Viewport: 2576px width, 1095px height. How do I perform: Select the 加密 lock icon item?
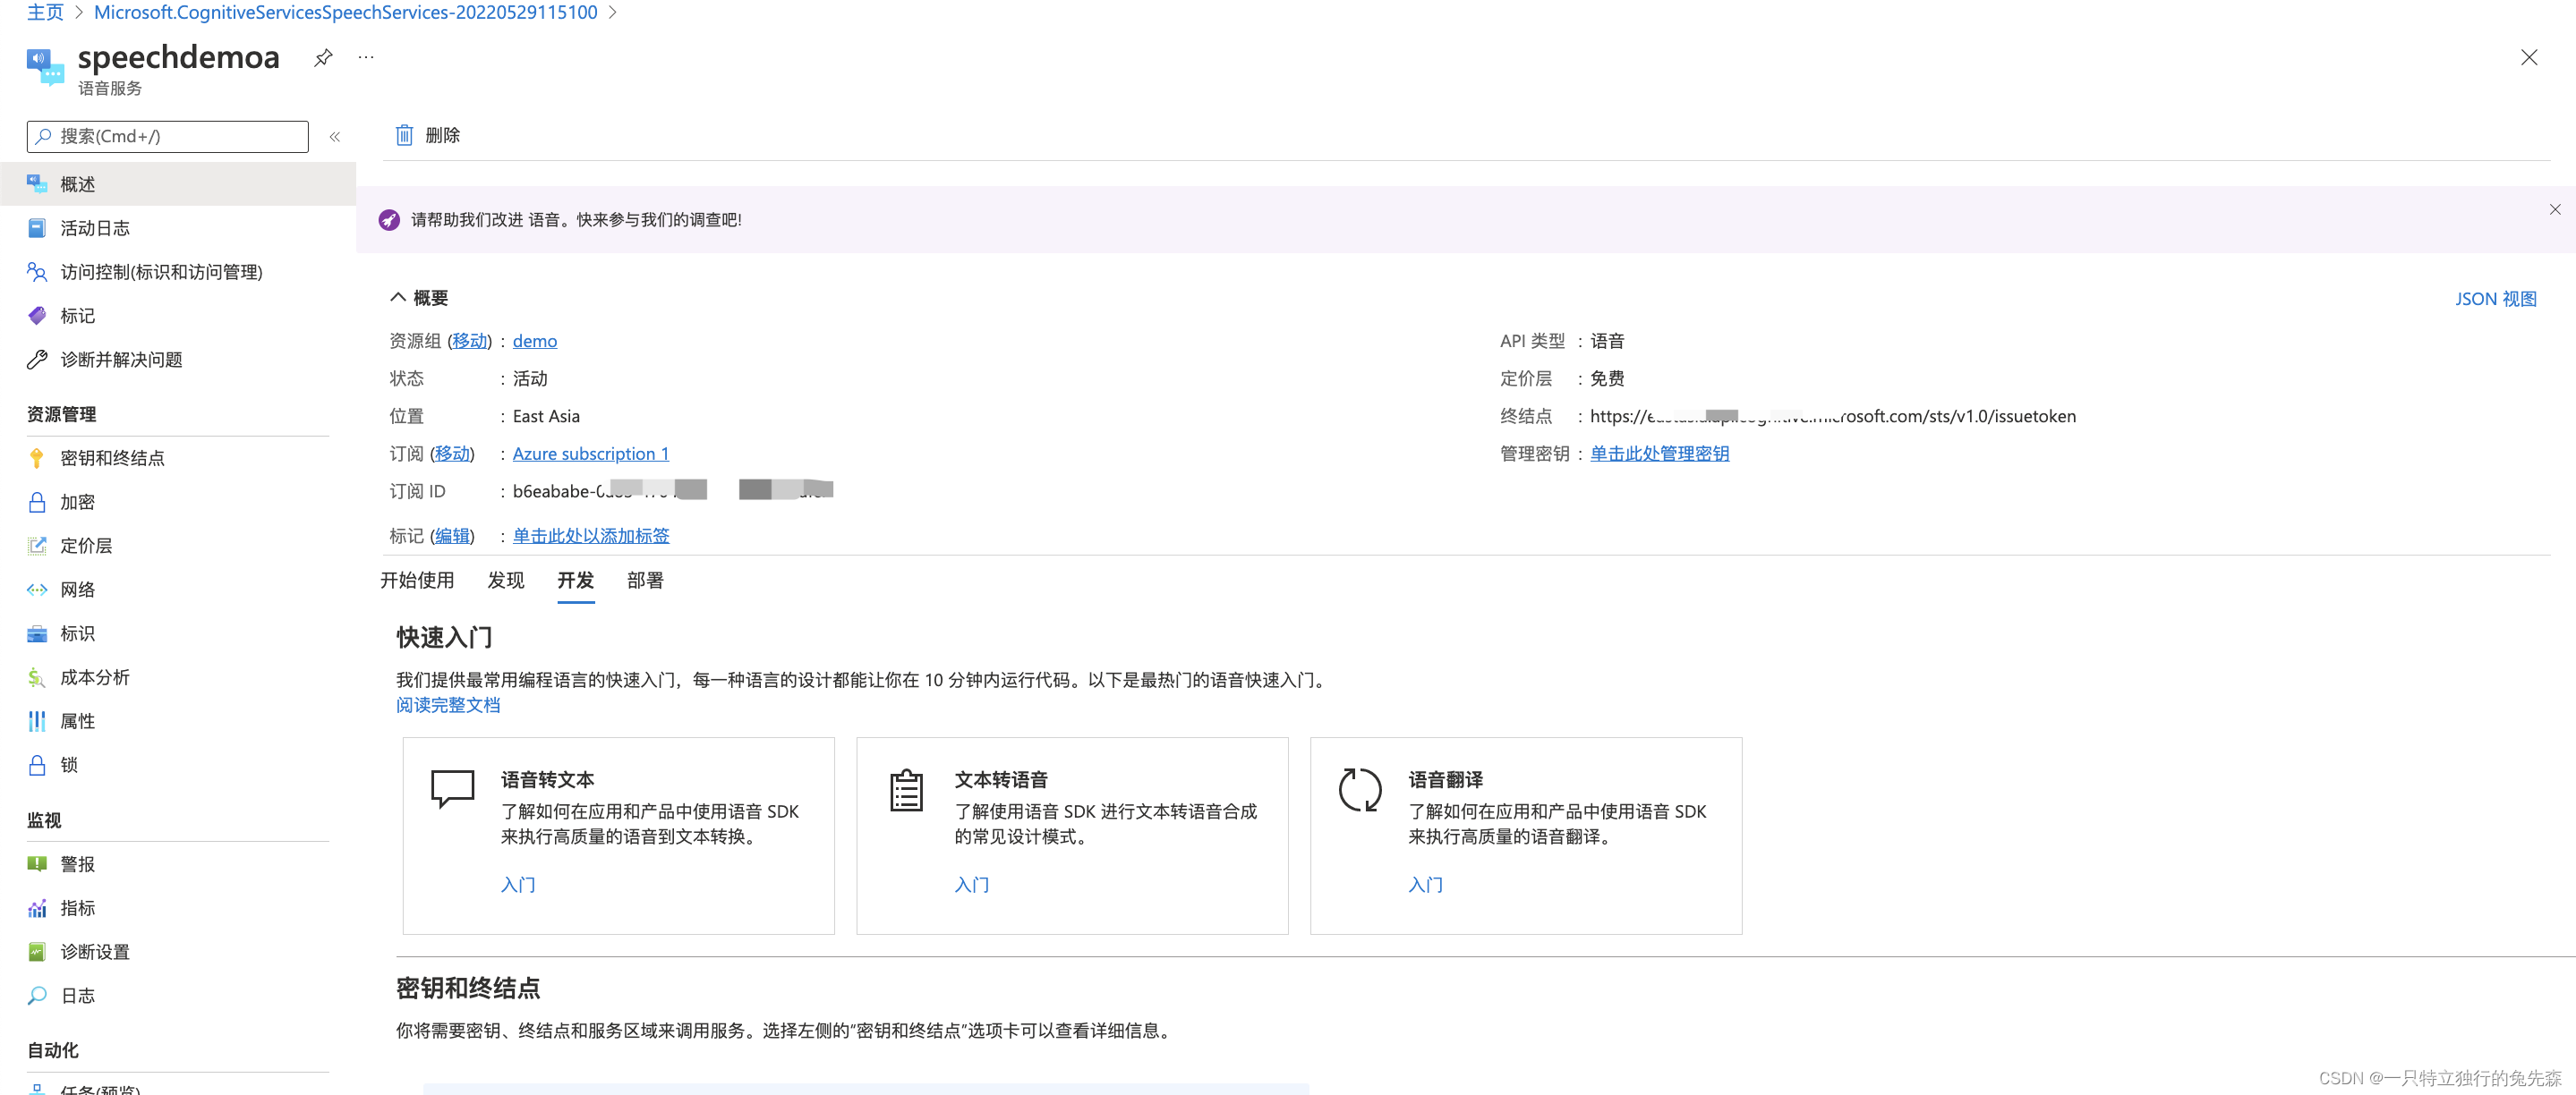[77, 502]
